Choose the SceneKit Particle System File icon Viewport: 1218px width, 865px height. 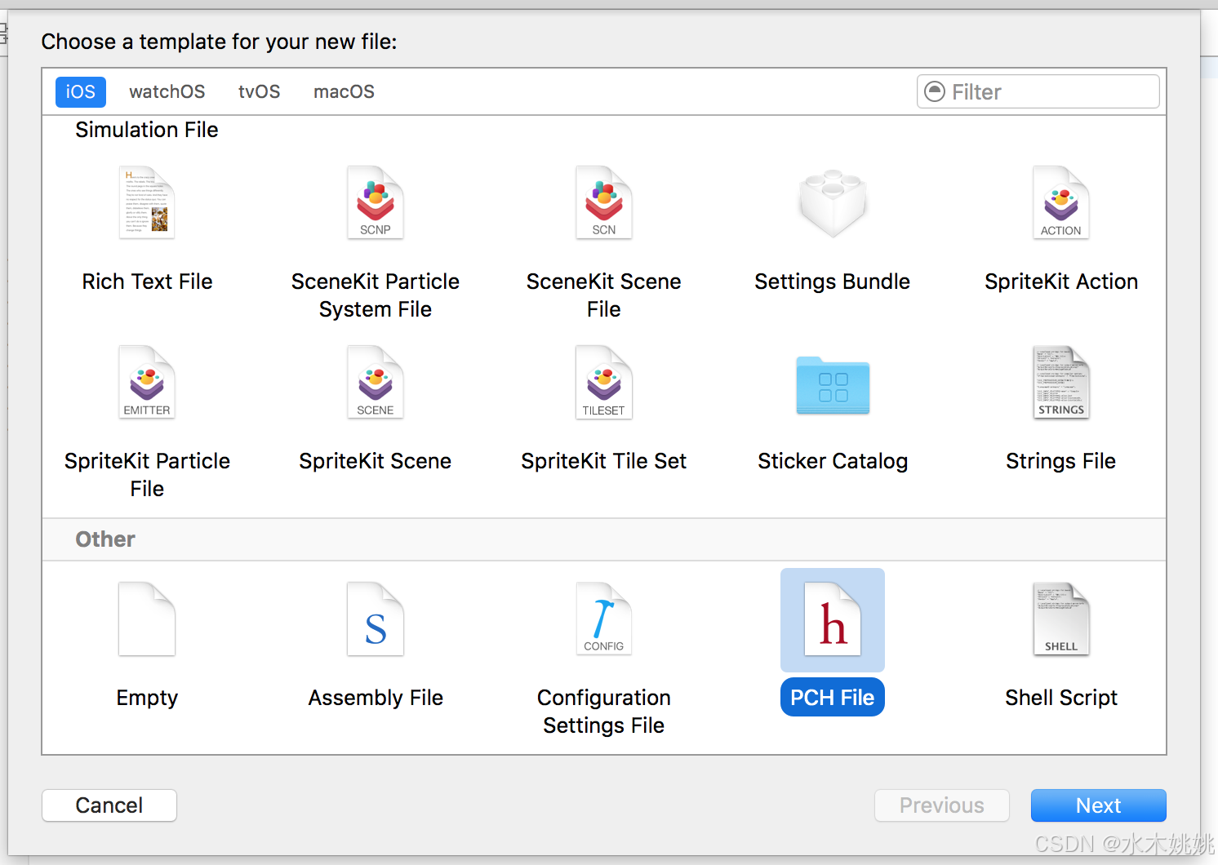pos(376,202)
